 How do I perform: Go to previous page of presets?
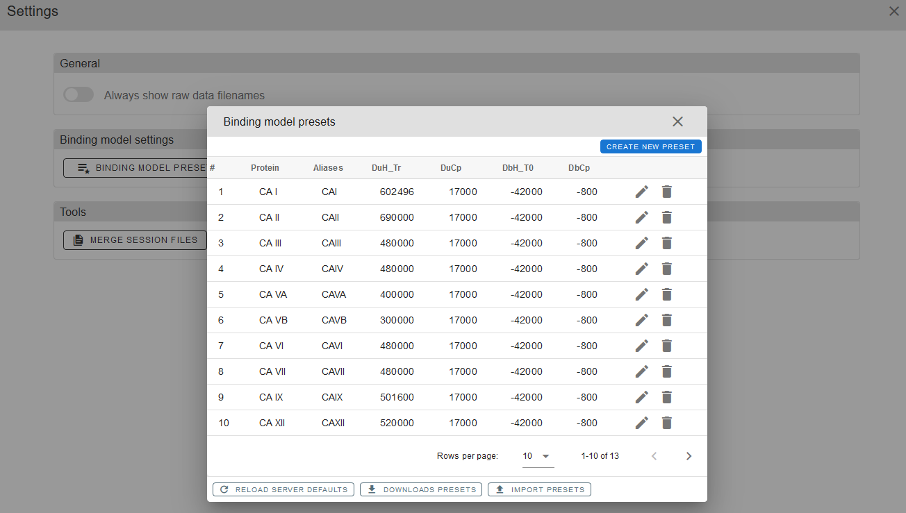654,456
